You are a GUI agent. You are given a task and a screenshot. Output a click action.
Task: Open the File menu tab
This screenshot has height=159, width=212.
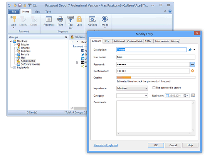click(x=14, y=12)
